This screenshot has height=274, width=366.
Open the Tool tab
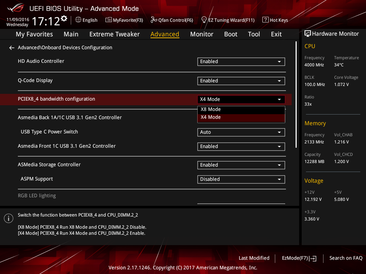pos(254,34)
